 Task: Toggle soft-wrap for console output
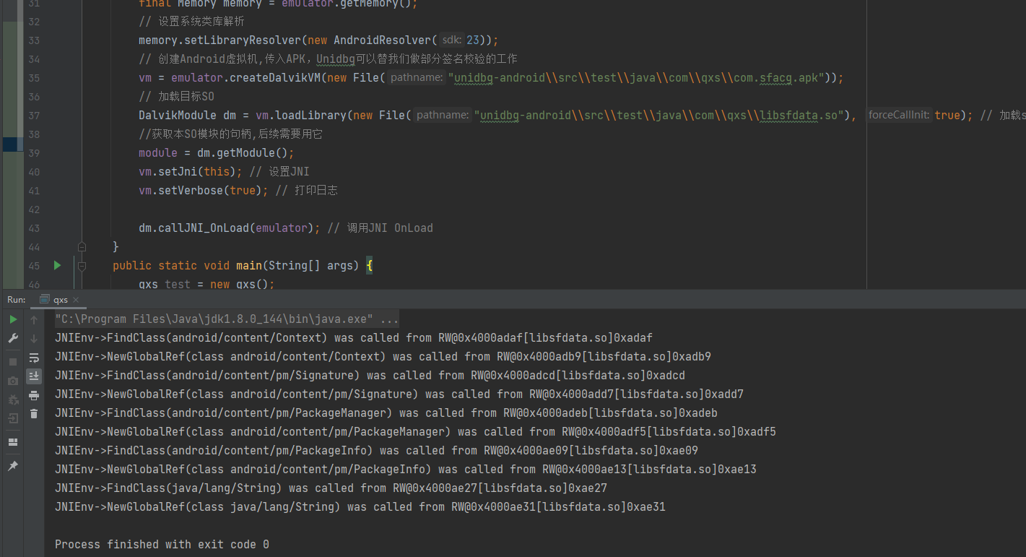click(x=34, y=357)
